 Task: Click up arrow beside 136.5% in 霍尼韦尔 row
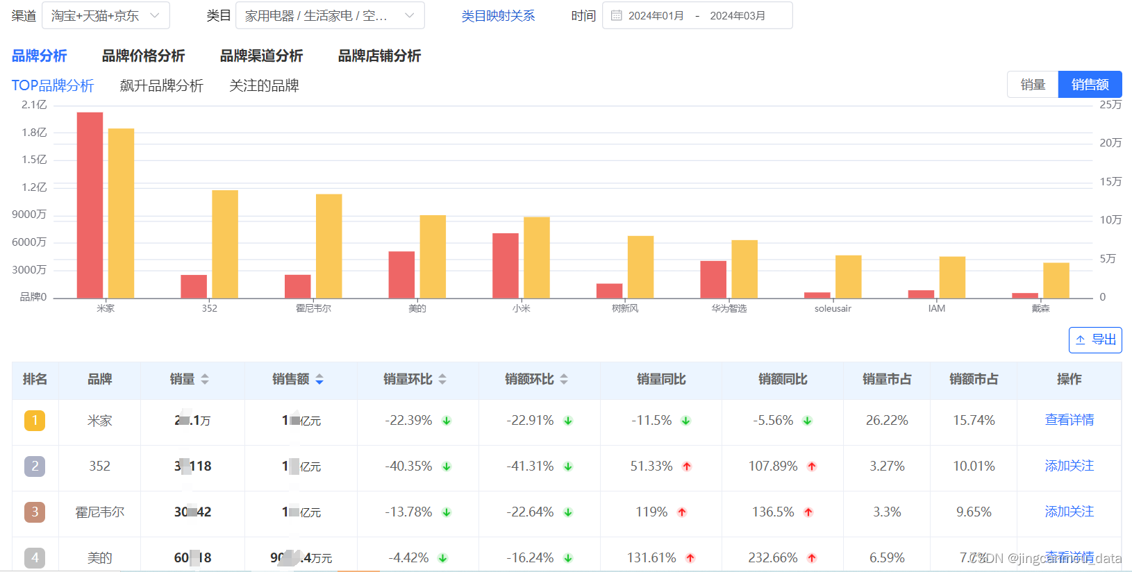pyautogui.click(x=808, y=512)
